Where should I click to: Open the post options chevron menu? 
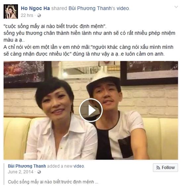tap(176, 7)
